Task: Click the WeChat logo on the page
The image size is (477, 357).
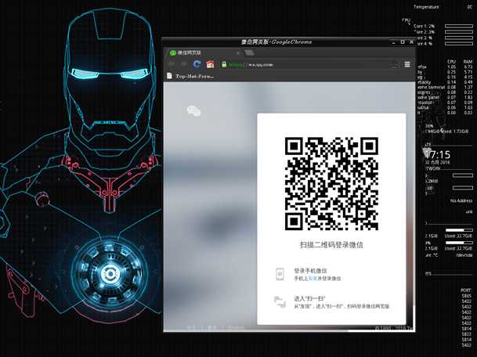Action: point(193,110)
